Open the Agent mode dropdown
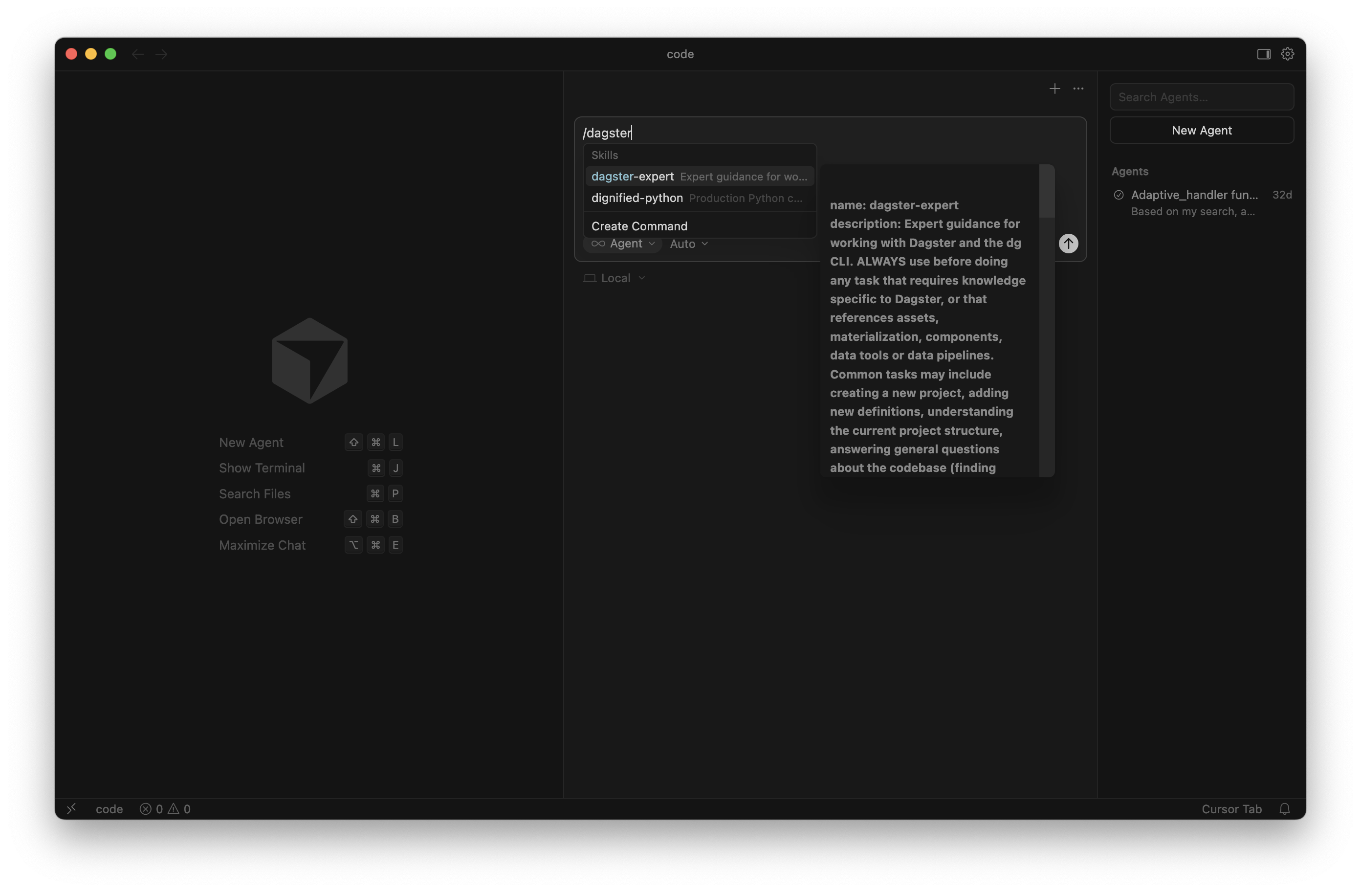Viewport: 1361px width, 892px height. coord(623,244)
